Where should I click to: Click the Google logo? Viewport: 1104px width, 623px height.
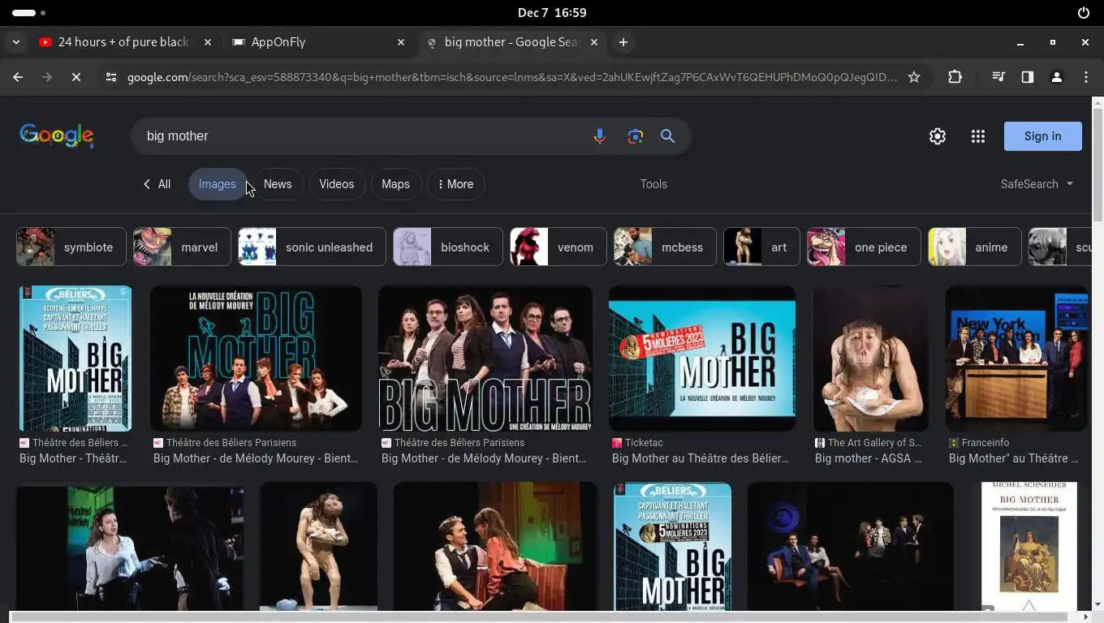point(57,135)
